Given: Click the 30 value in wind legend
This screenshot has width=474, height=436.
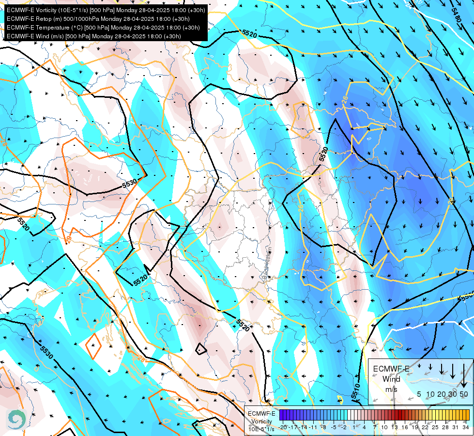Looking at the screenshot, I should point(452,394).
